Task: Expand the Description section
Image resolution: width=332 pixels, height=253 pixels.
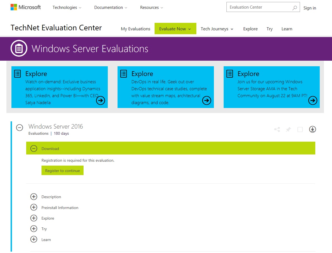Action: click(34, 196)
